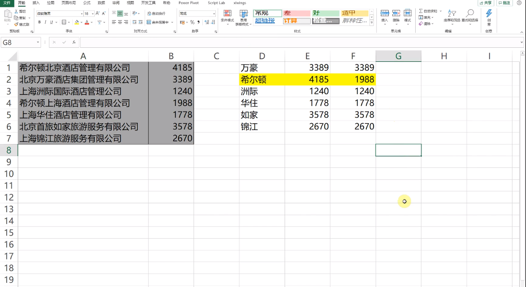Apply the yellow fill color bucket
The height and width of the screenshot is (287, 526).
coord(77,22)
